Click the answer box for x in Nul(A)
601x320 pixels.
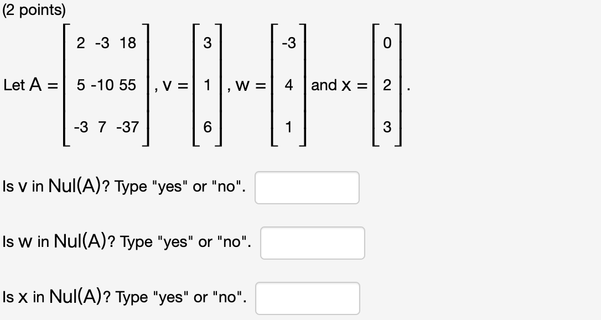[x=307, y=298]
